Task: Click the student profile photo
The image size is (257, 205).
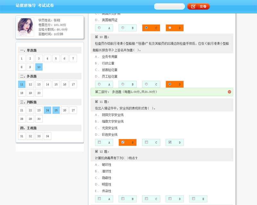Action: coord(26,27)
